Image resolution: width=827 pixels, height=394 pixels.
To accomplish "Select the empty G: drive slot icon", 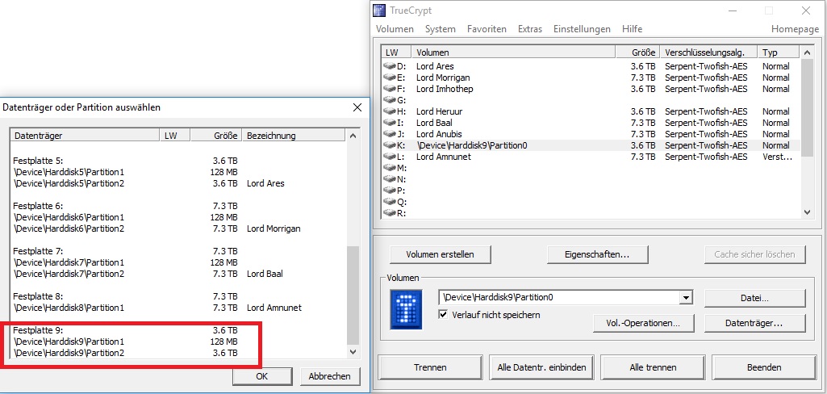I will [390, 100].
